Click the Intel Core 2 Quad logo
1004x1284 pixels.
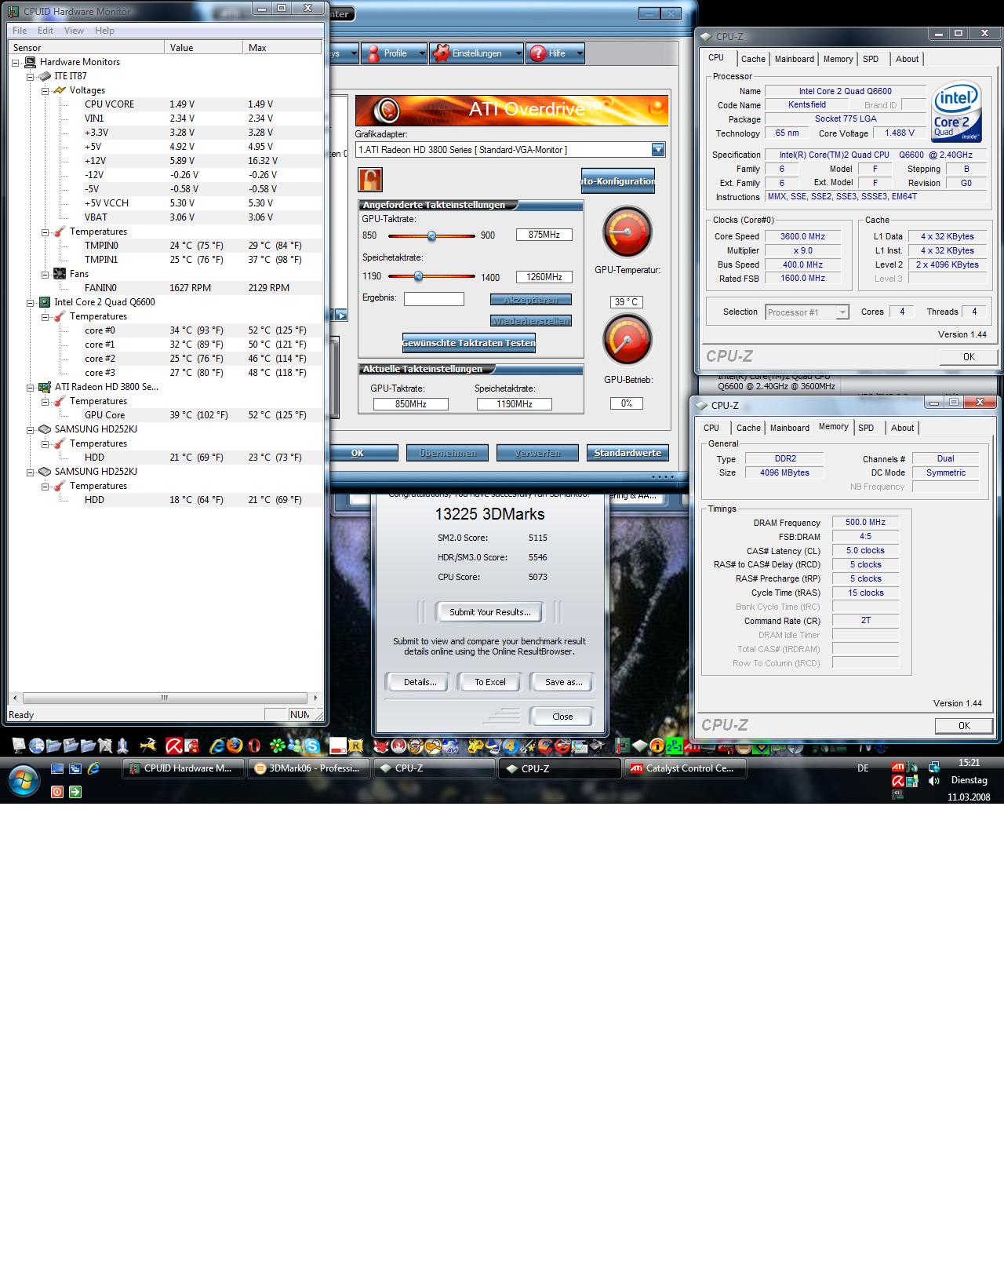956,110
